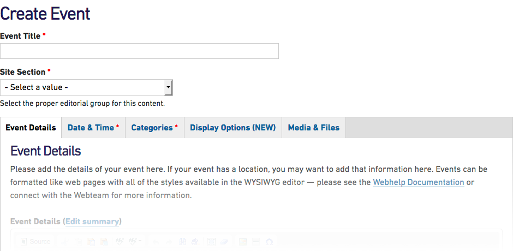Viewport: 513px width, 251px height.
Task: Click the Special Character omega icon
Action: pyautogui.click(x=269, y=242)
